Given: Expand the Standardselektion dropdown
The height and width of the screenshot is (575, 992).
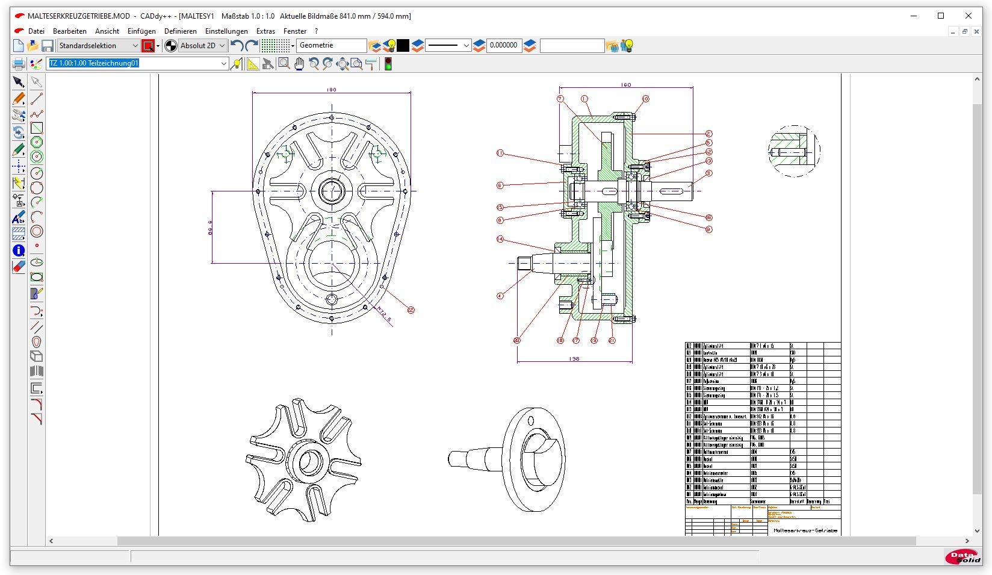Looking at the screenshot, I should pos(135,46).
